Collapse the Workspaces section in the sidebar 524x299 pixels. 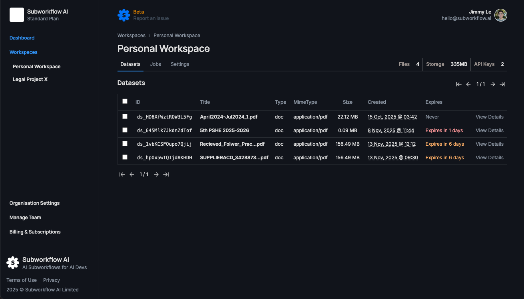tap(23, 52)
